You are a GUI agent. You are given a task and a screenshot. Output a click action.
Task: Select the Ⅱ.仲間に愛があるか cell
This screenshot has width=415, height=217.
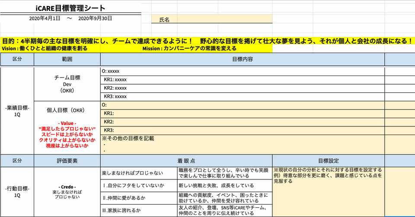point(139,198)
